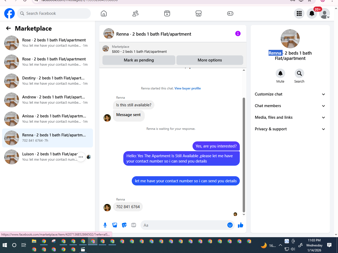The image size is (338, 253).
Task: Expand the Privacy & support section
Action: click(x=290, y=129)
